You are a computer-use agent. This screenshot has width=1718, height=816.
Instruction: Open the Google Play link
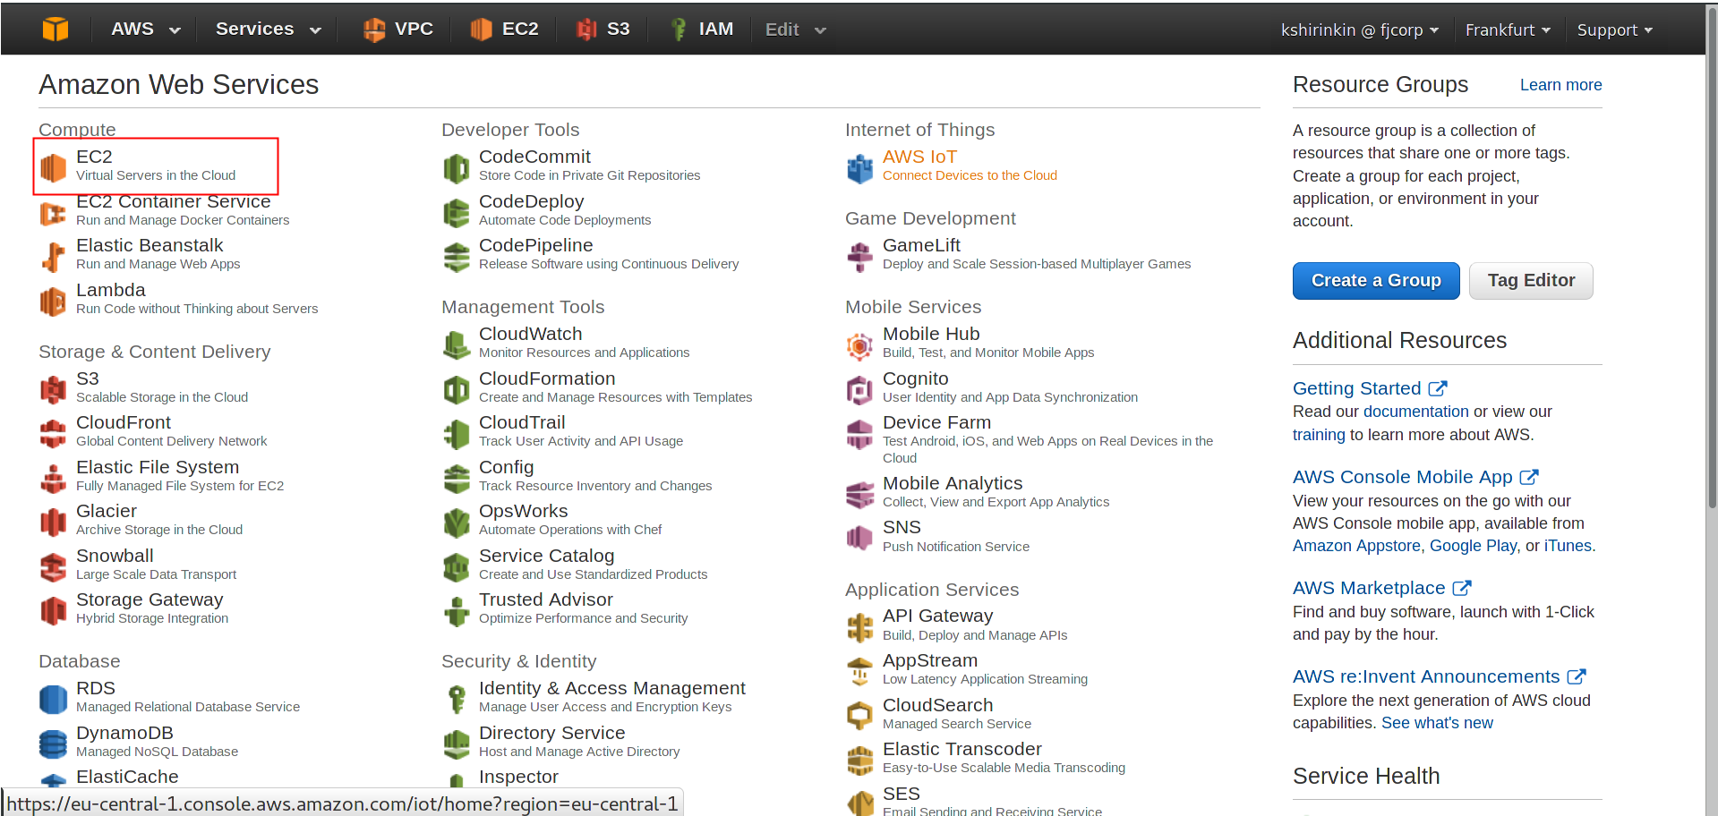coord(1473,546)
